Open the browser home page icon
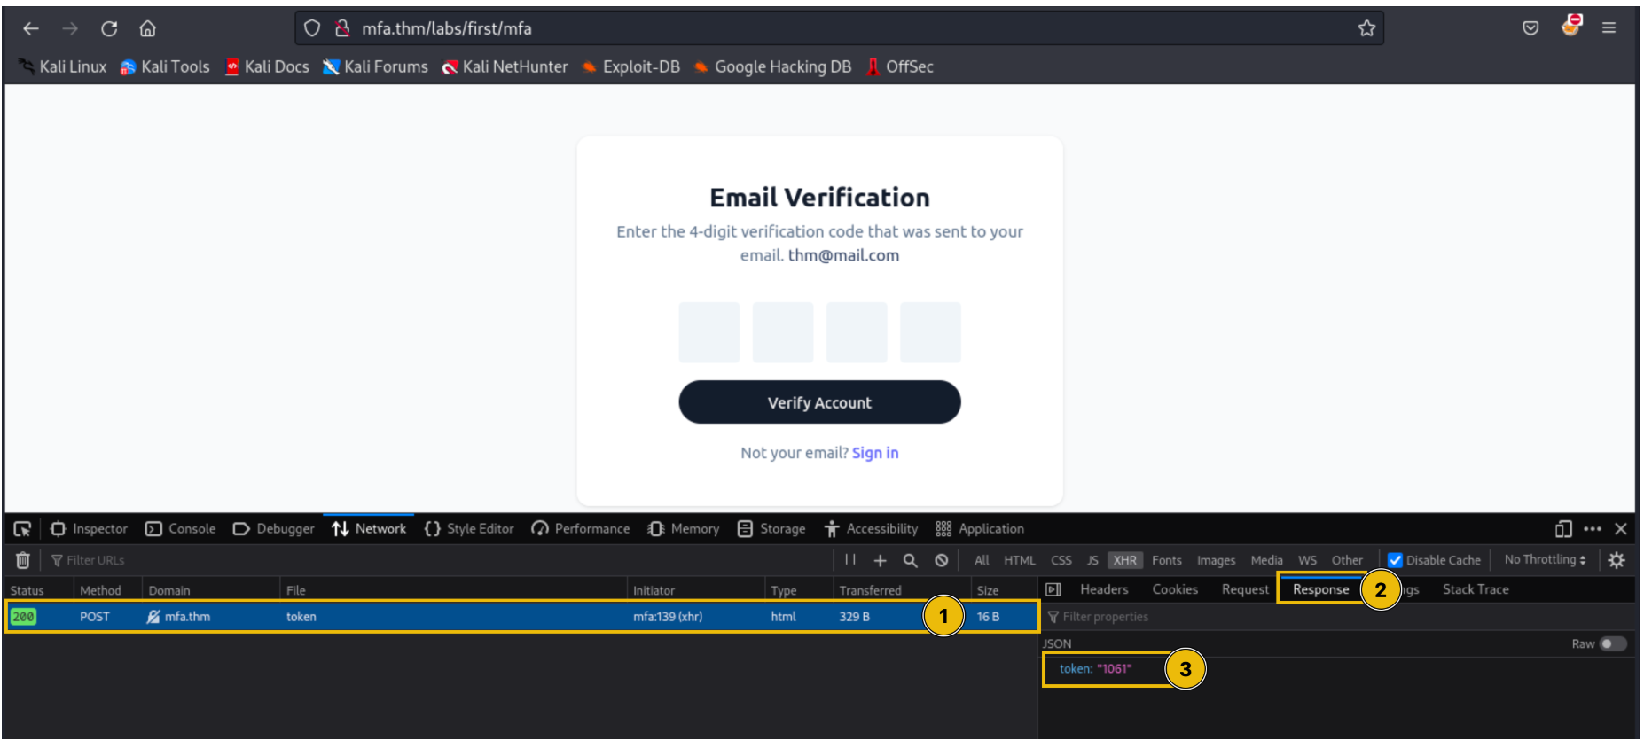 pyautogui.click(x=148, y=28)
